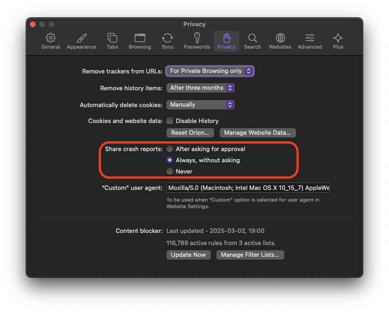The image size is (389, 312).
Task: Expand the Automatically delete cookies dropdown
Action: 200,105
